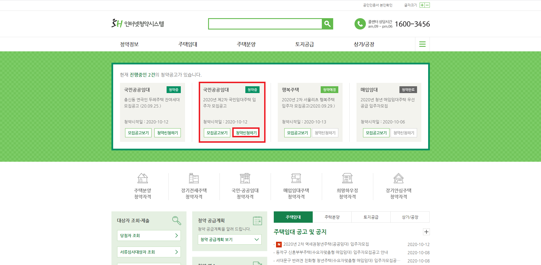The image size is (541, 265).
Task: Click the call center phone icon
Action: (360, 24)
